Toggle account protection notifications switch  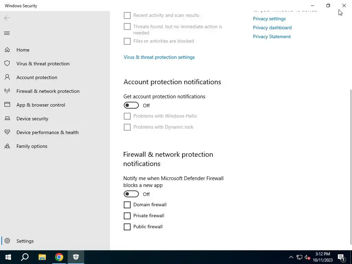point(131,105)
